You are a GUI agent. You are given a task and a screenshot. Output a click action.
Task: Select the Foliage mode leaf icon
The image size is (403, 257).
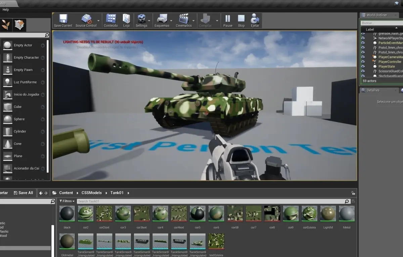[6, 25]
